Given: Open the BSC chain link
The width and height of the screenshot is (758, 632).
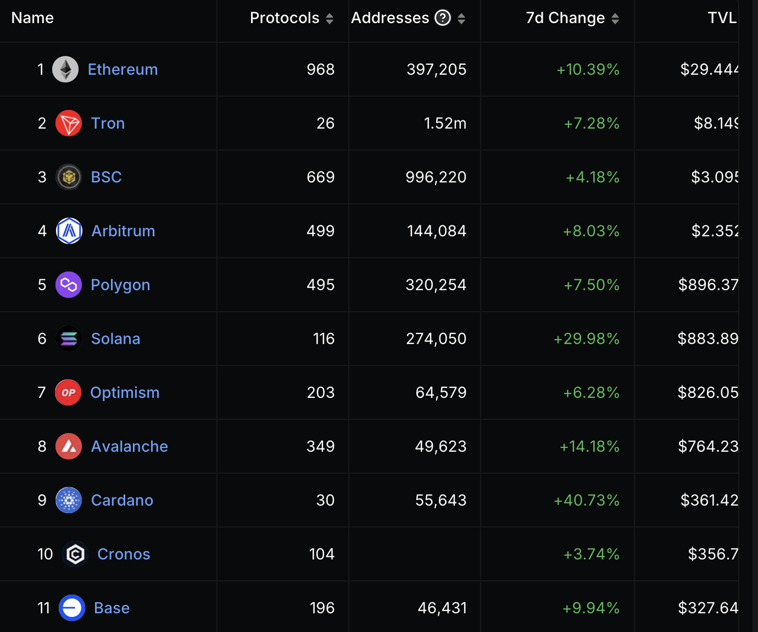Looking at the screenshot, I should click(x=106, y=177).
